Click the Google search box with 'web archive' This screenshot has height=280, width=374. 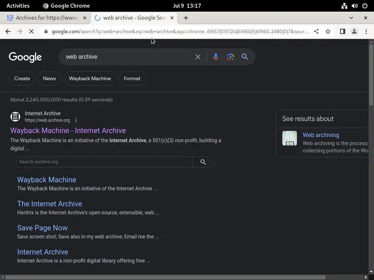click(129, 57)
